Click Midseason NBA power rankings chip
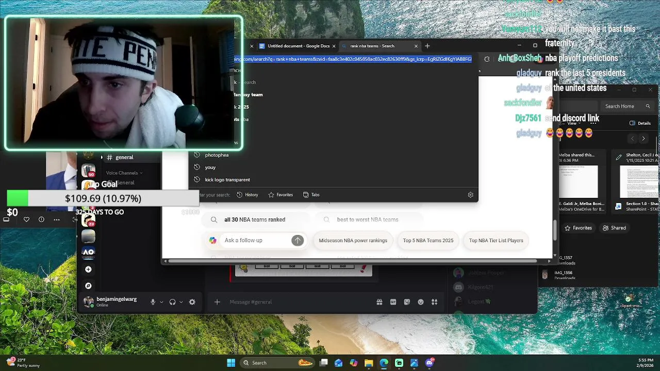 coord(353,241)
